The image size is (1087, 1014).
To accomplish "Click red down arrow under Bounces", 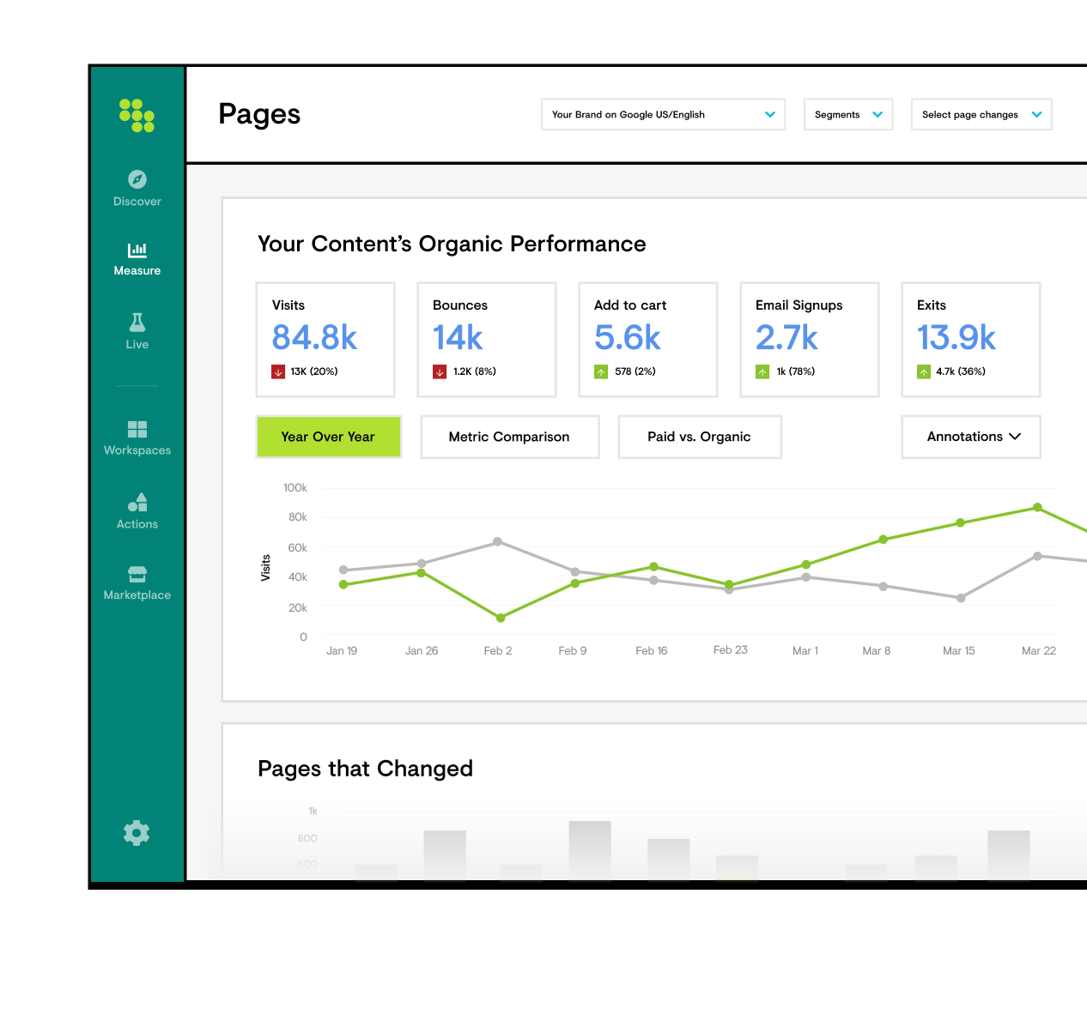I will pyautogui.click(x=440, y=371).
